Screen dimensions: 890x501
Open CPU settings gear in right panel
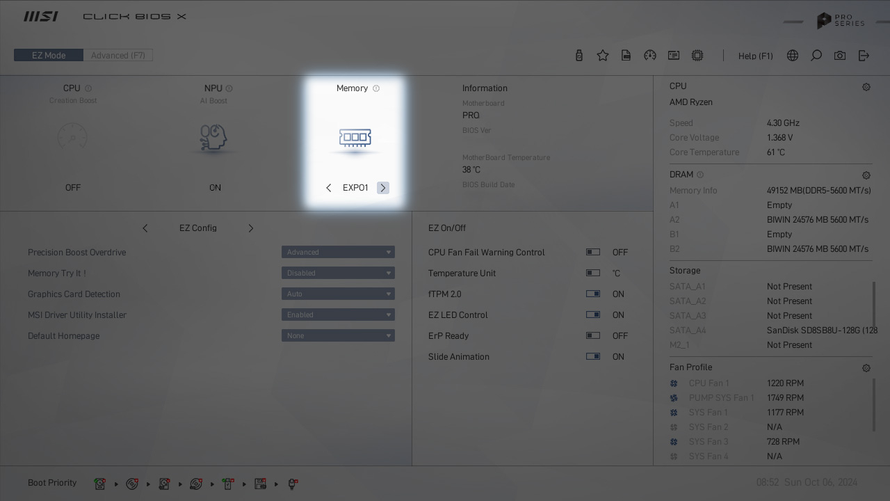click(x=866, y=87)
